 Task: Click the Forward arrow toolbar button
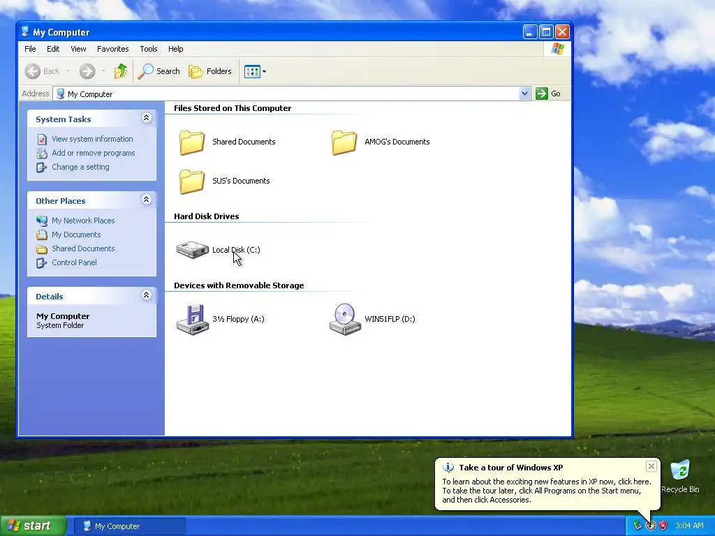pos(87,71)
